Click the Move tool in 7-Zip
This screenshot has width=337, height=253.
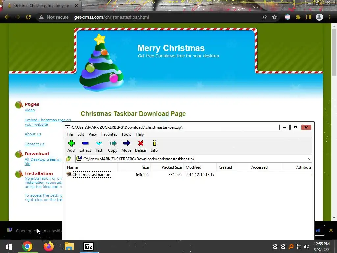[x=126, y=146]
